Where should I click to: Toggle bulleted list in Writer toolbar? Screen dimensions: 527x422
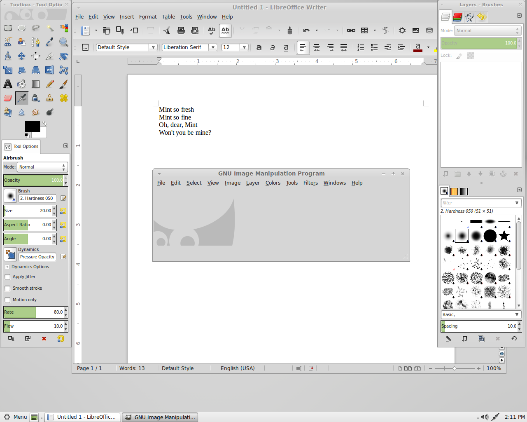(x=374, y=47)
